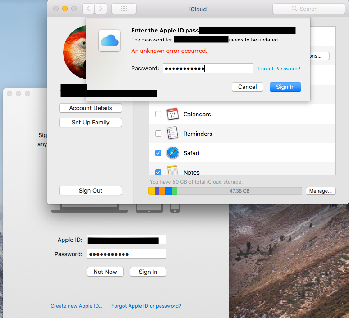Enable the Reminders checkbox

click(x=158, y=134)
